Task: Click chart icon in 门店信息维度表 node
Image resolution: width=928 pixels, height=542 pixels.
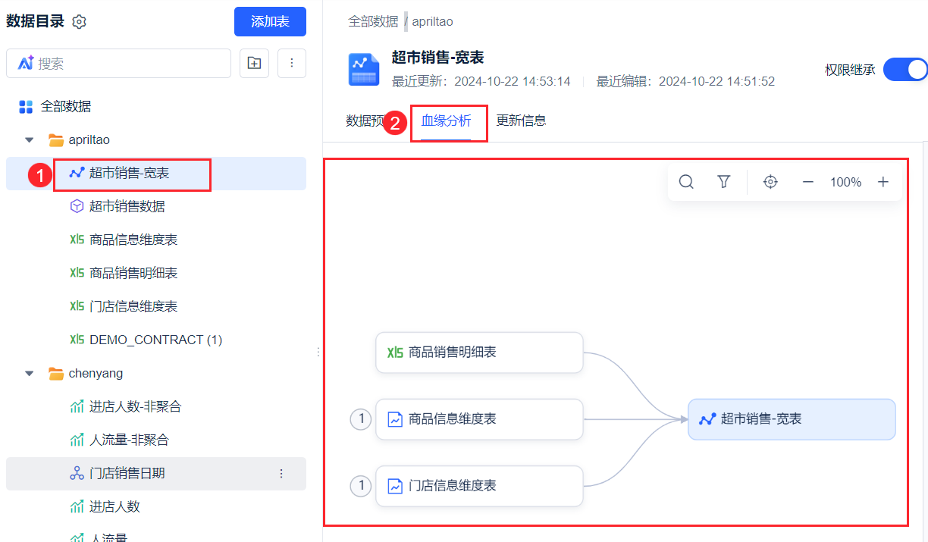Action: click(395, 486)
